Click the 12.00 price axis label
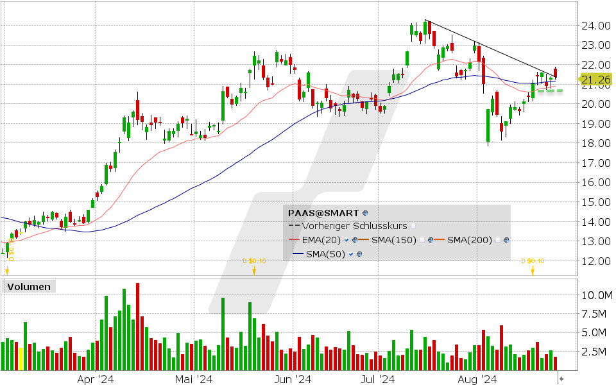The image size is (616, 385). tap(595, 261)
